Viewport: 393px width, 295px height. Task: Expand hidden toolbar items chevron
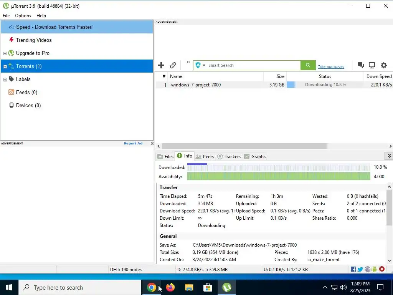coord(188,62)
